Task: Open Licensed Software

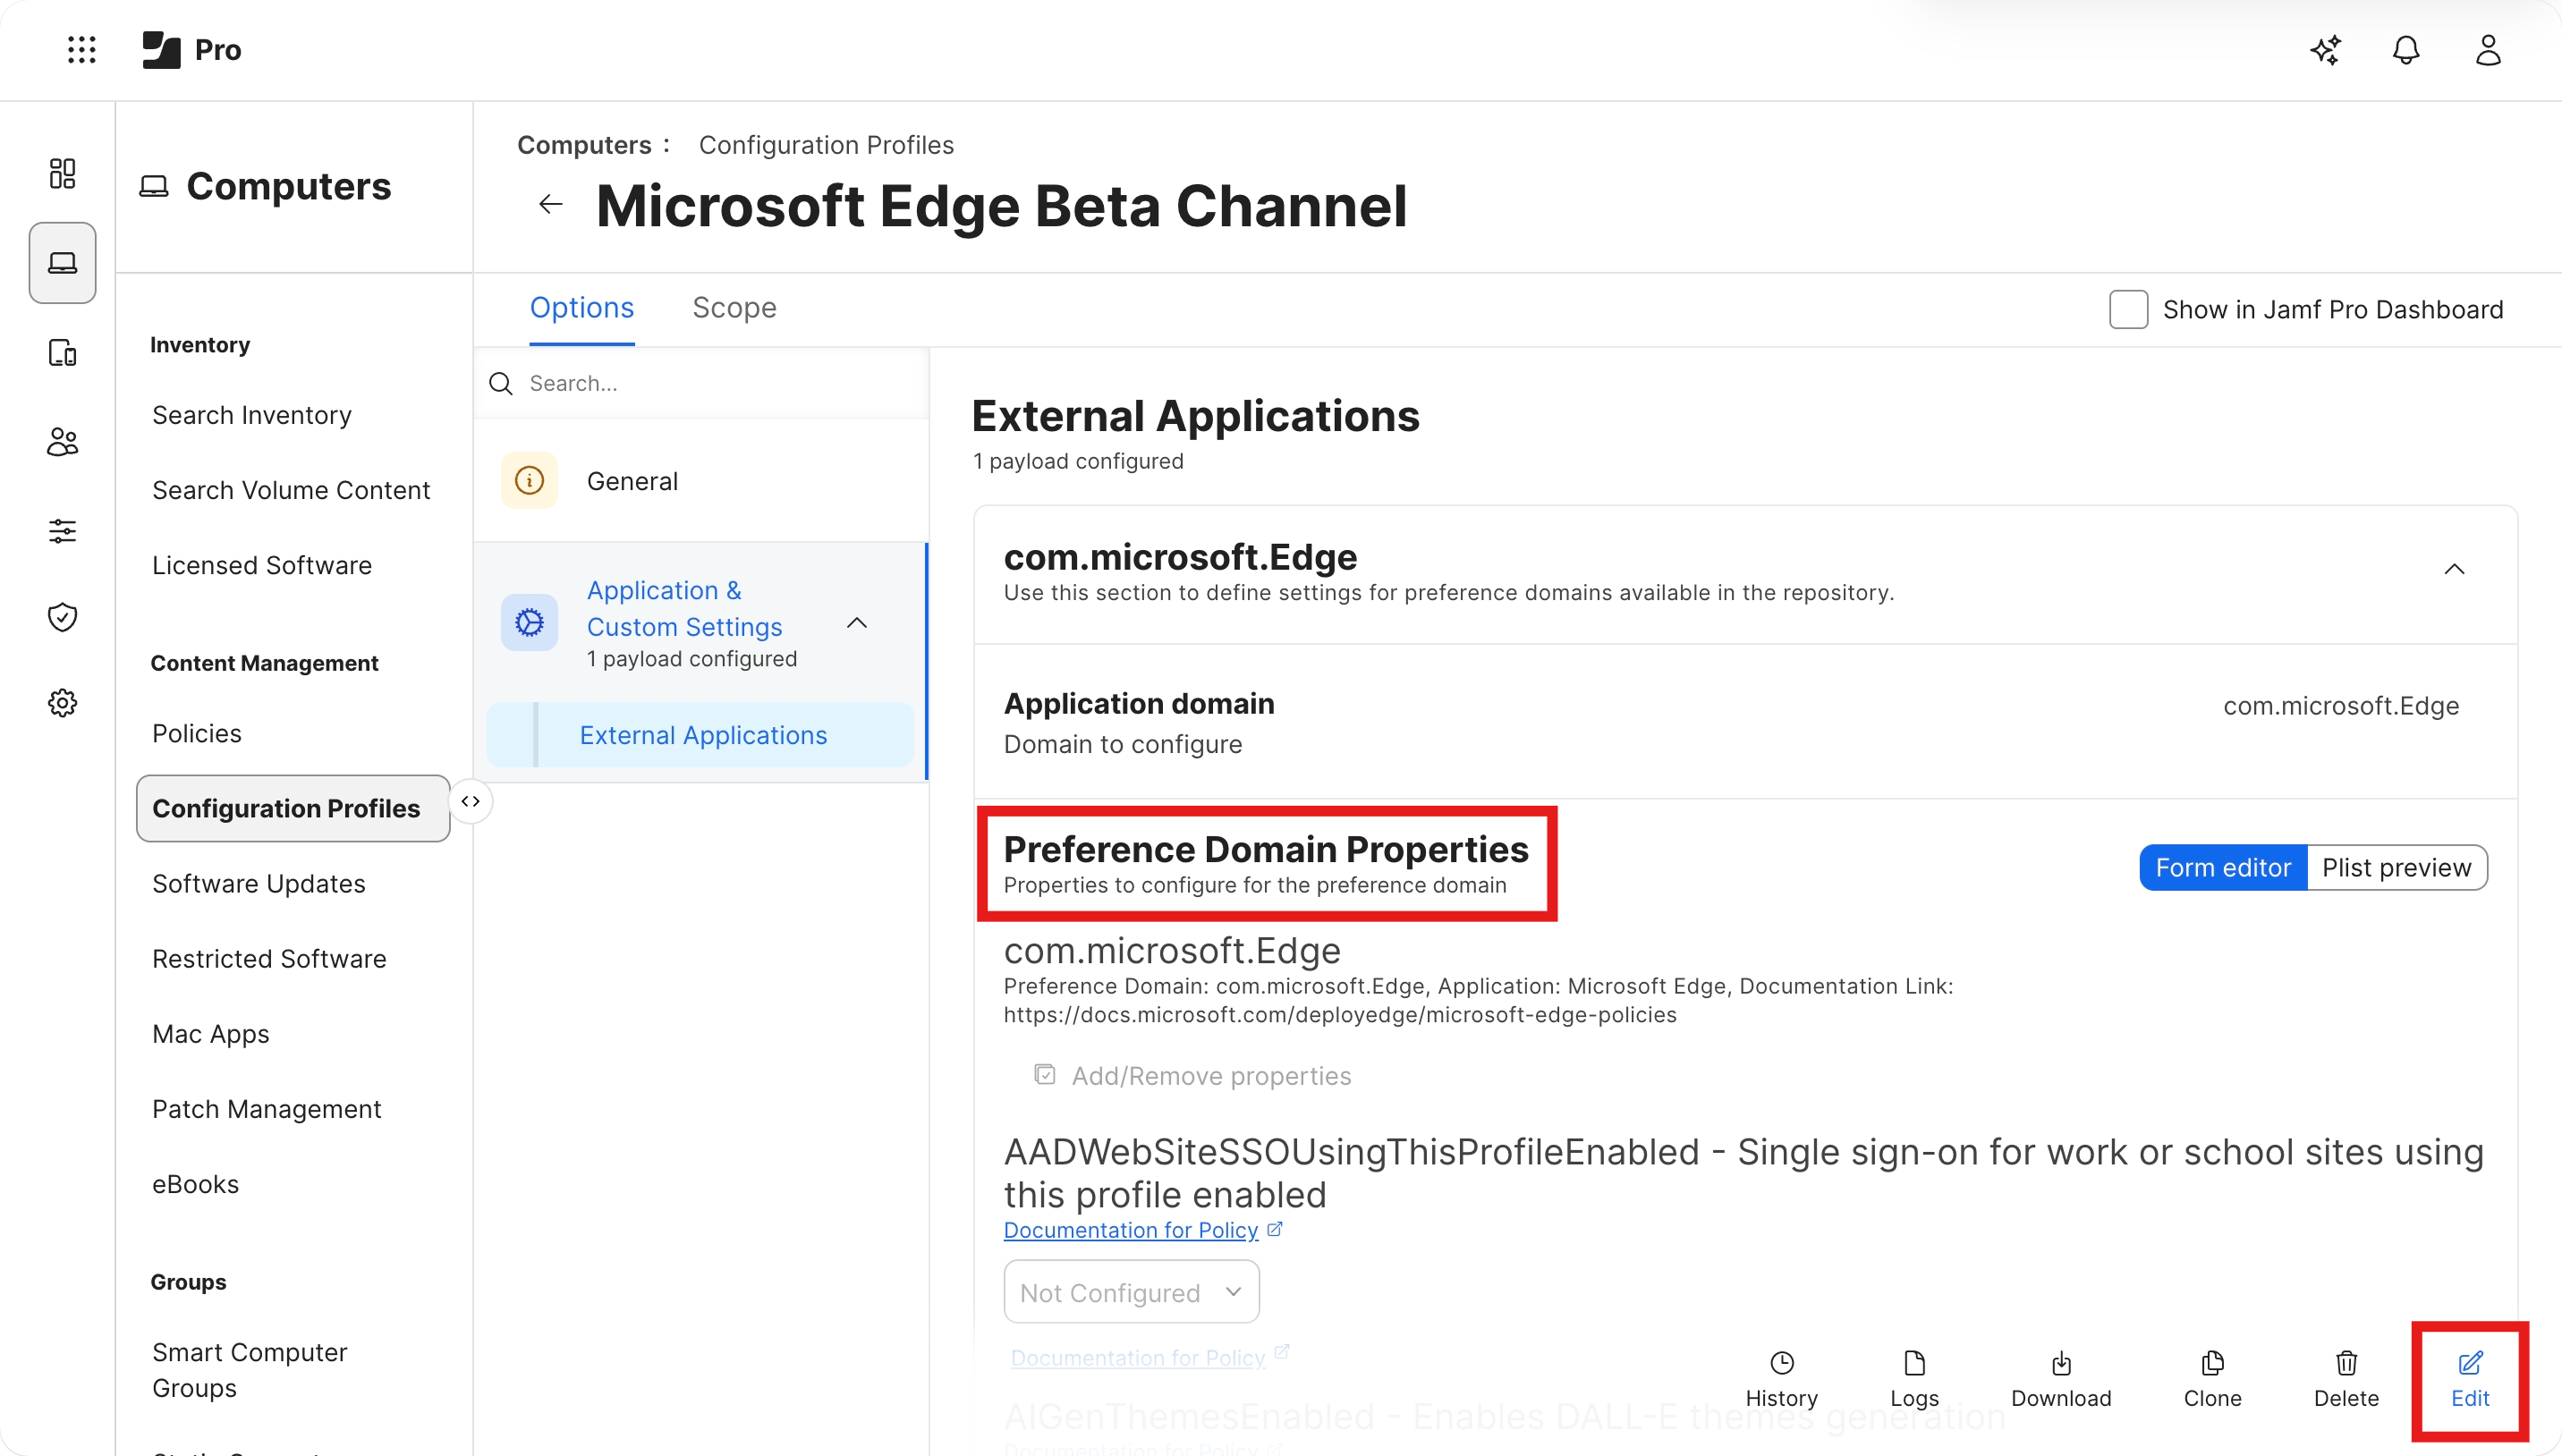Action: 262,565
